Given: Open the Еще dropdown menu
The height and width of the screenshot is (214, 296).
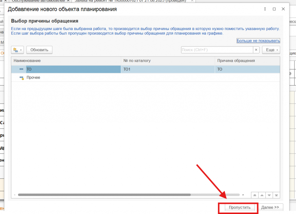Looking at the screenshot, I should click(271, 50).
